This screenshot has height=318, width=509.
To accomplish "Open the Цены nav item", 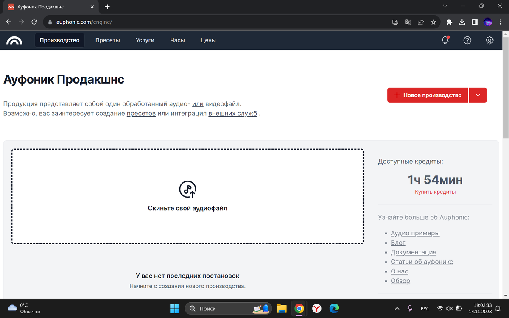I will coord(208,40).
